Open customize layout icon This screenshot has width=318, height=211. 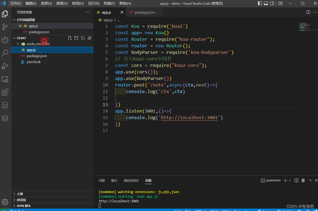coord(280,3)
